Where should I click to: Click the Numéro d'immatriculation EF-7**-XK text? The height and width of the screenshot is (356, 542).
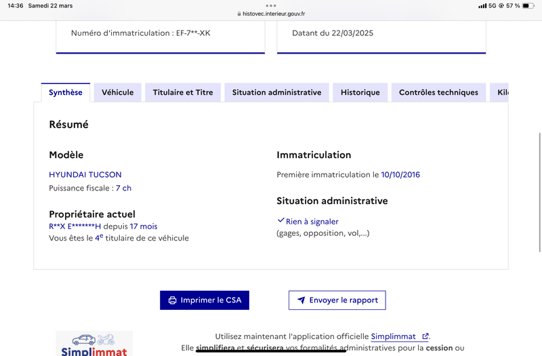point(141,33)
